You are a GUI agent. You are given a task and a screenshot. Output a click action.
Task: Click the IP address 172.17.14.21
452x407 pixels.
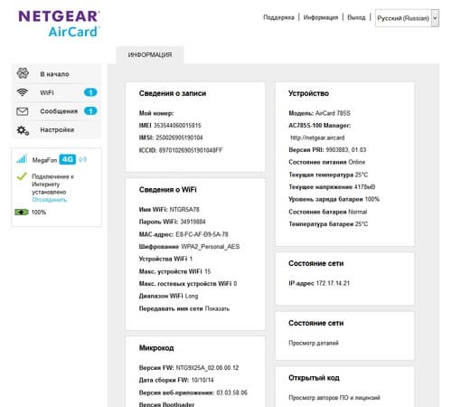coord(333,283)
